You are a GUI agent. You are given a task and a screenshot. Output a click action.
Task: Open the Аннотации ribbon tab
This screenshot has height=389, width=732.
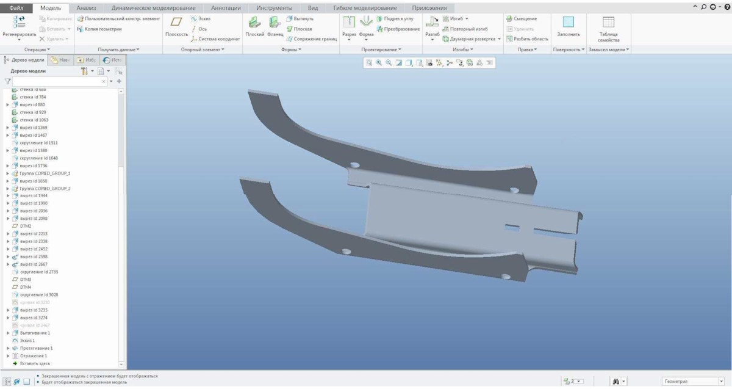click(226, 8)
